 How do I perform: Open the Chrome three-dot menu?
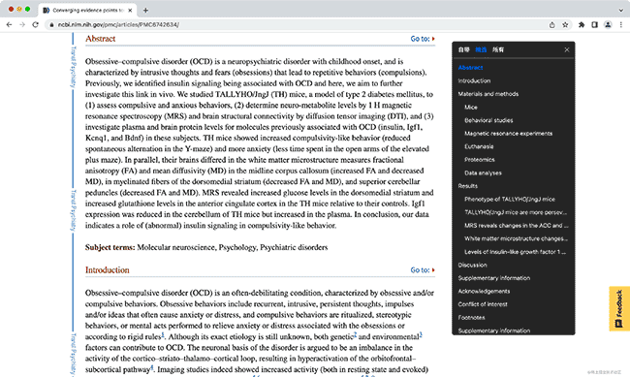pyautogui.click(x=621, y=25)
